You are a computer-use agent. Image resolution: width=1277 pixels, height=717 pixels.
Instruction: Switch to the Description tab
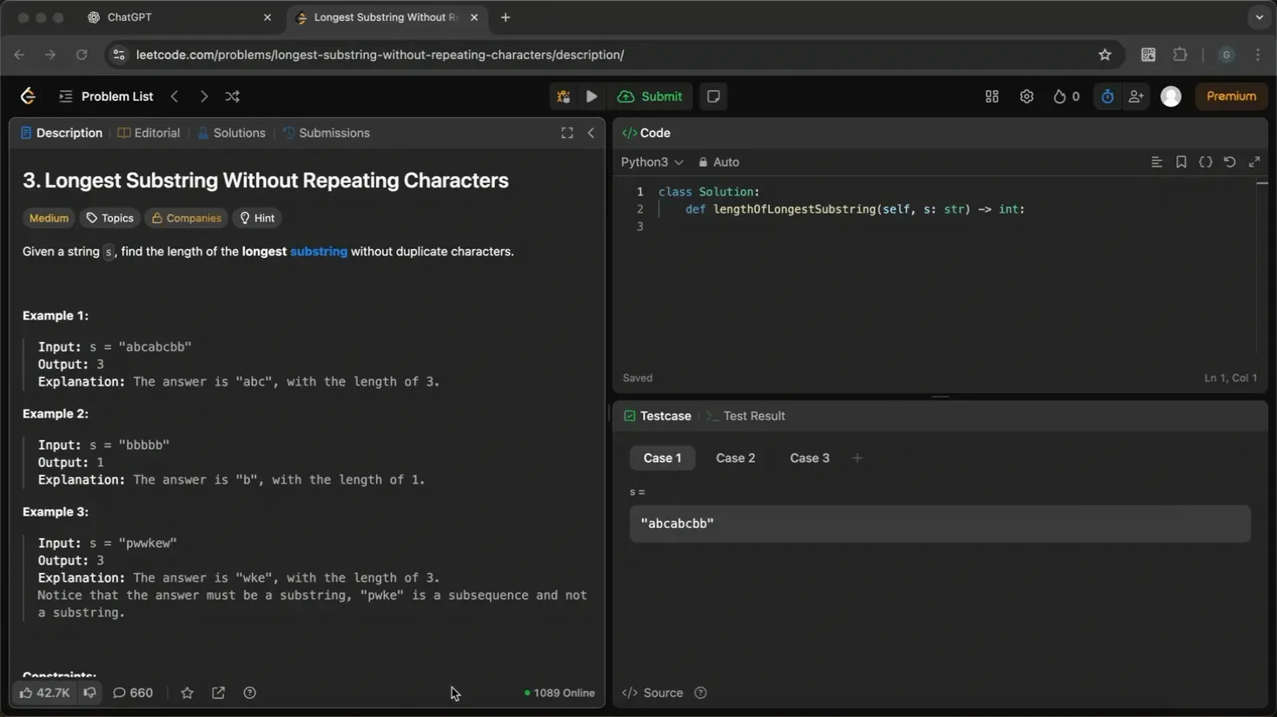[x=62, y=133]
